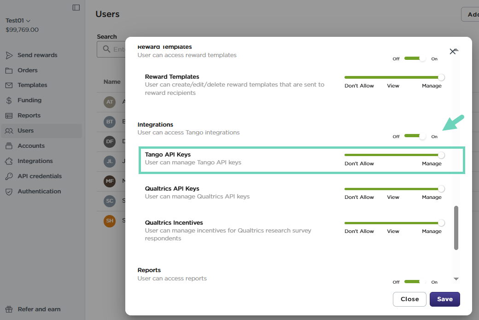
Task: Open the Accounts menu item
Action: click(x=31, y=146)
